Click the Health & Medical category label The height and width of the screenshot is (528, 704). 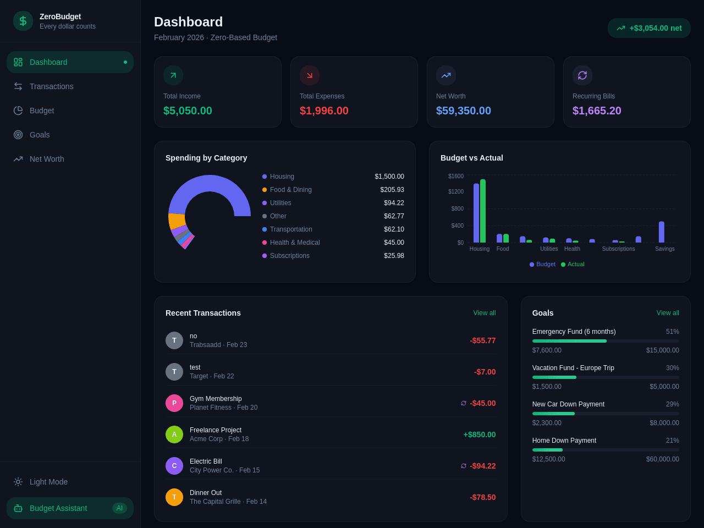point(295,243)
